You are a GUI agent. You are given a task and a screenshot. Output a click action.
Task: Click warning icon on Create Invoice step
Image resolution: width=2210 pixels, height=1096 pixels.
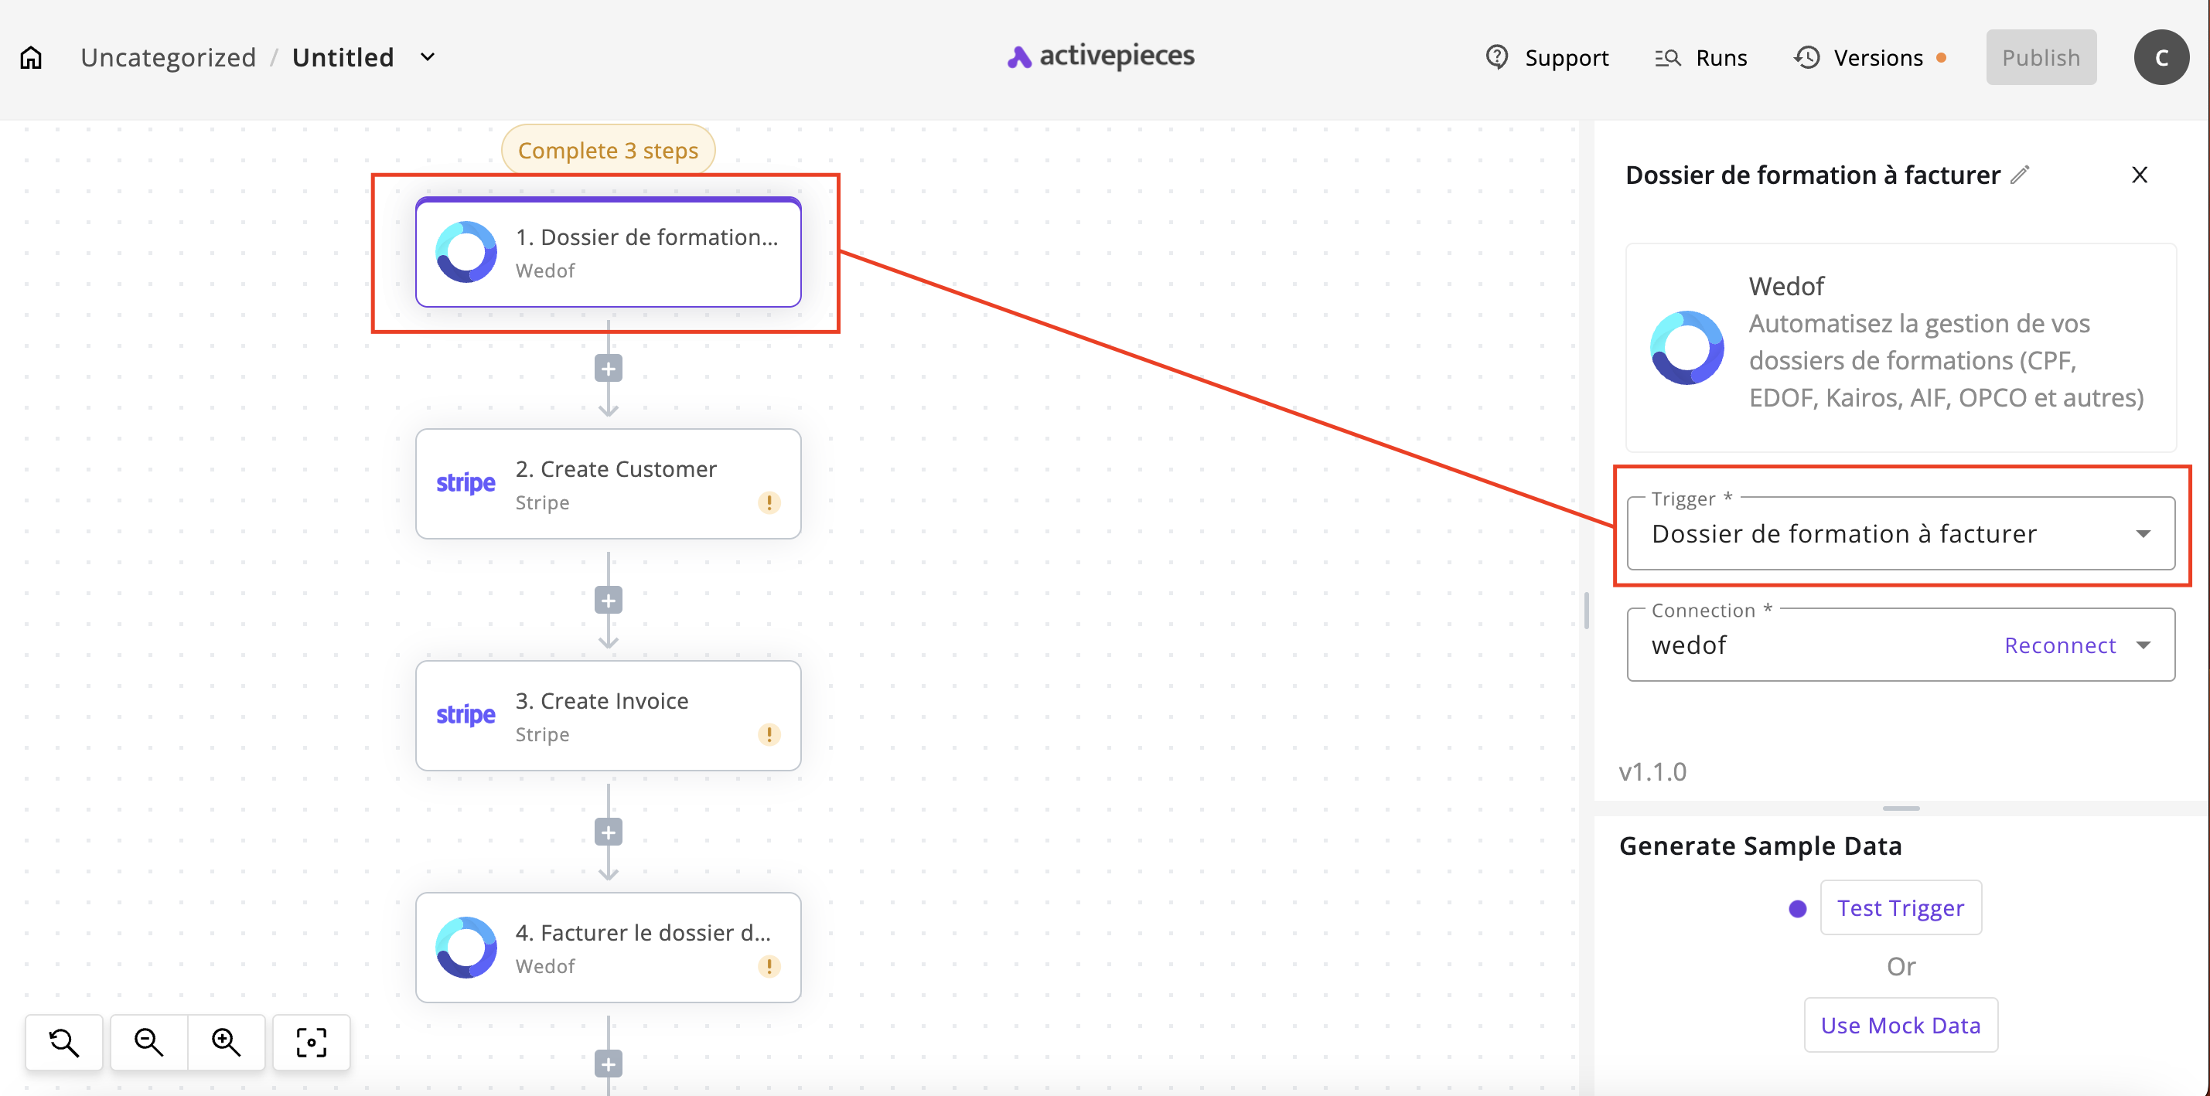(x=769, y=734)
